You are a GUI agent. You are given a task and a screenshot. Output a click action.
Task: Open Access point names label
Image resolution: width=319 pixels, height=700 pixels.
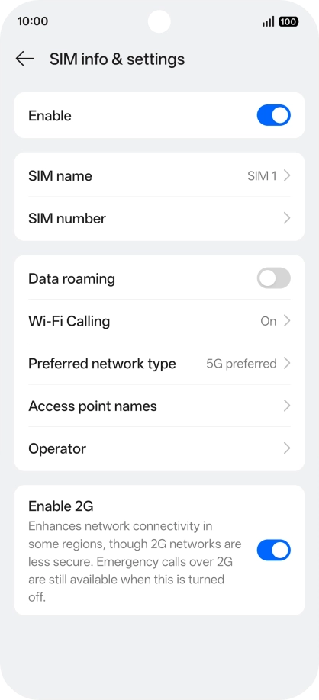coord(92,406)
